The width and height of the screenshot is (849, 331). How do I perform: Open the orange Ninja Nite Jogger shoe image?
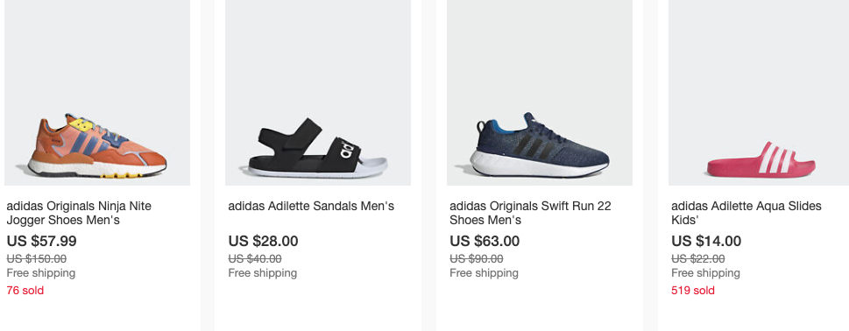tap(97, 93)
